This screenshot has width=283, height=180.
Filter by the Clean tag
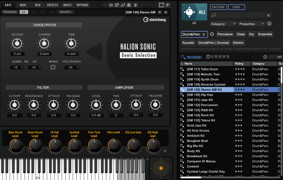[241, 34]
